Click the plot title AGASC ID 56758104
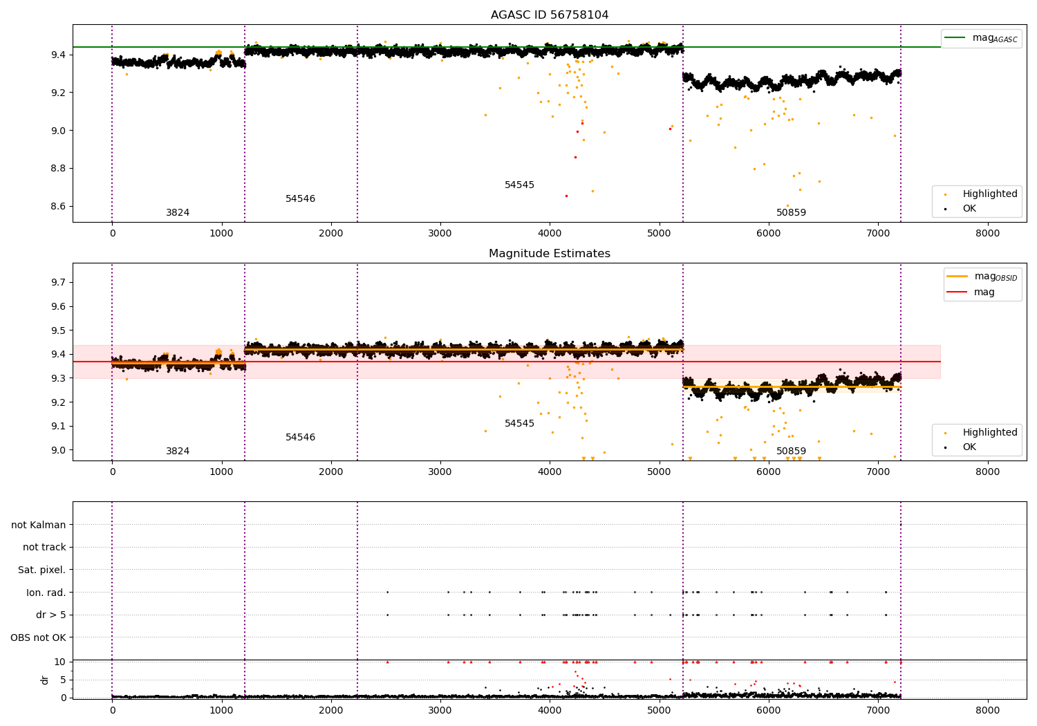Viewport: 1037px width, 726px height. tap(550, 15)
